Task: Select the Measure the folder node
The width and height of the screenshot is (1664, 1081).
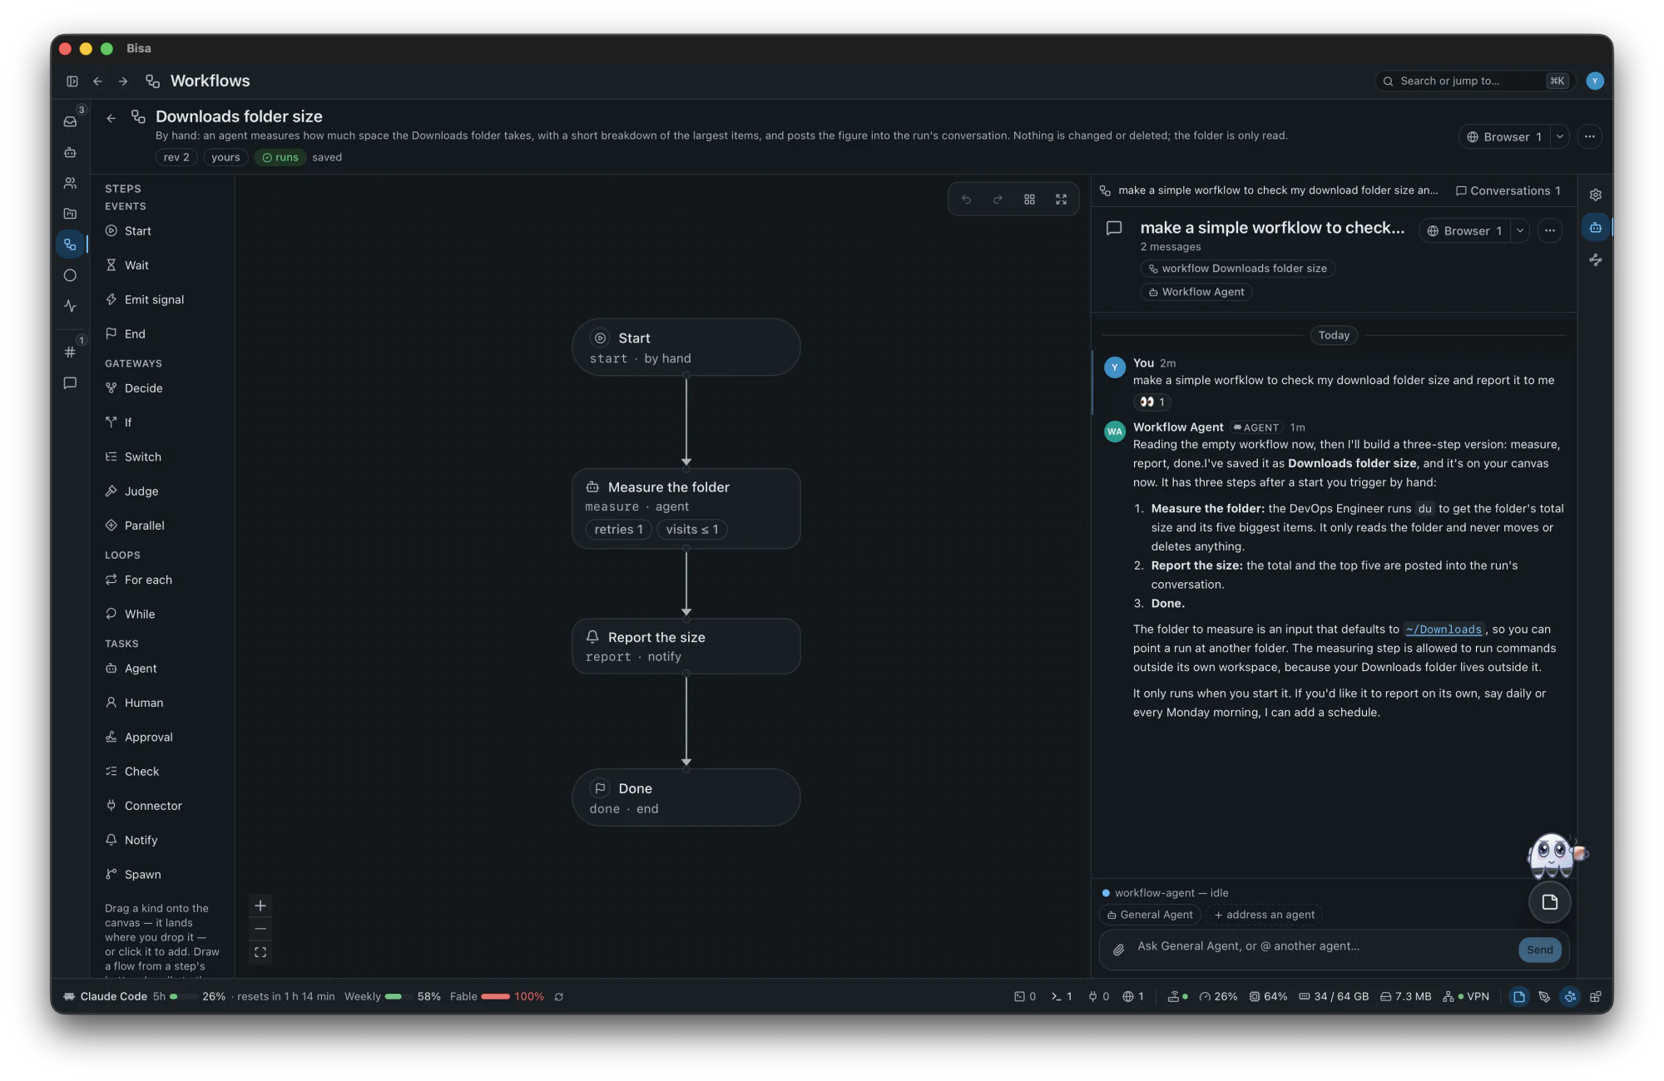Action: [x=686, y=508]
